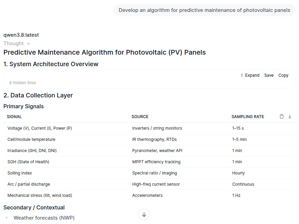This screenshot has width=299, height=224.
Task: Sort by the SIGNAL column header
Action: [14, 116]
